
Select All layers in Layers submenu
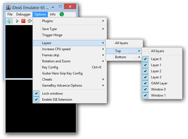point(124,43)
